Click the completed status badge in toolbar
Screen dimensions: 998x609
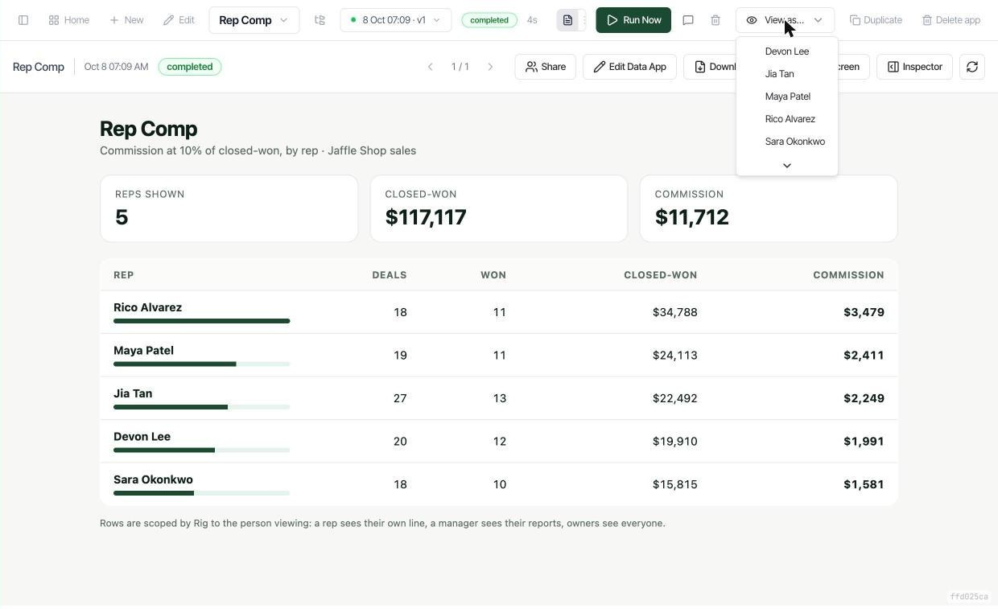(489, 20)
